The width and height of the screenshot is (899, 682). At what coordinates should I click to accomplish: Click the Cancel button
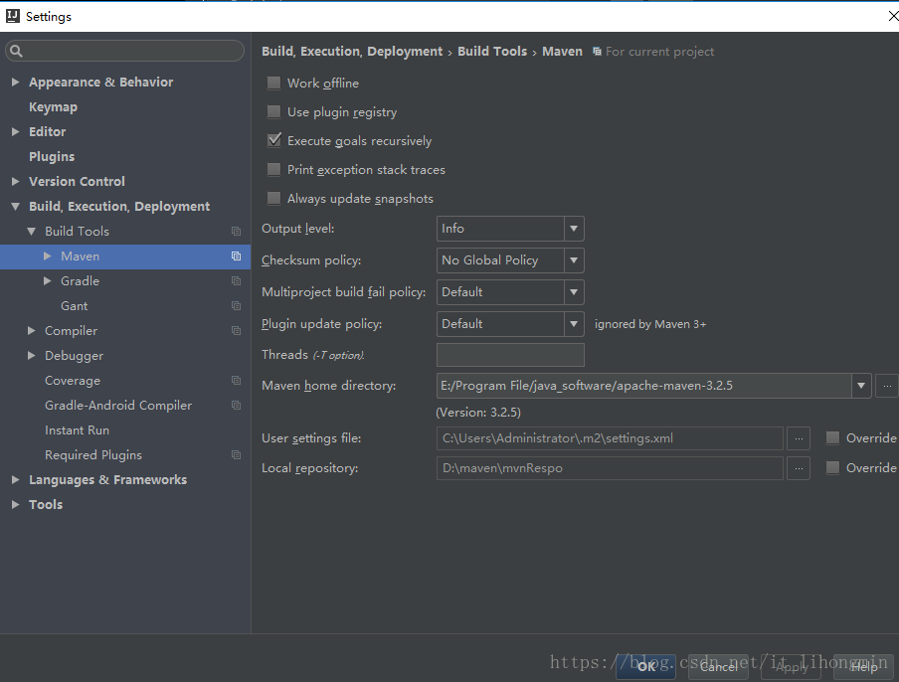718,667
